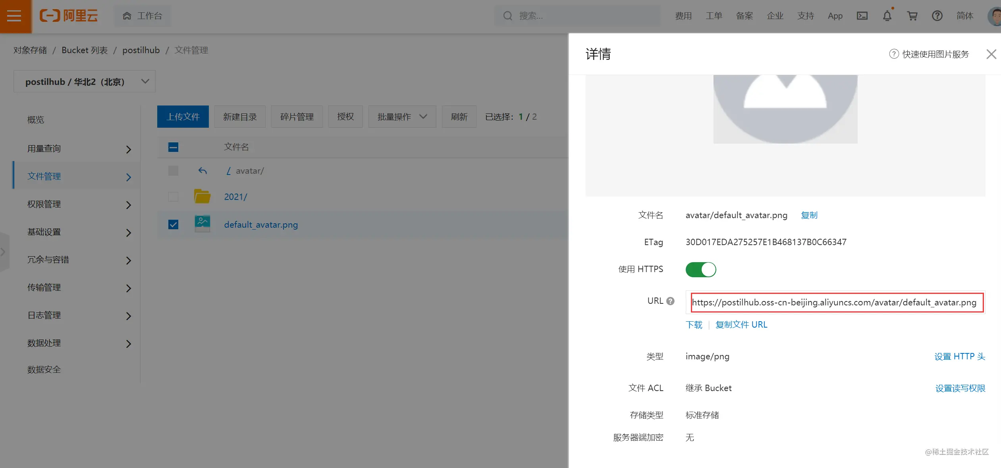The height and width of the screenshot is (468, 1001).
Task: Click 设置 HTTP 头 link
Action: click(959, 356)
